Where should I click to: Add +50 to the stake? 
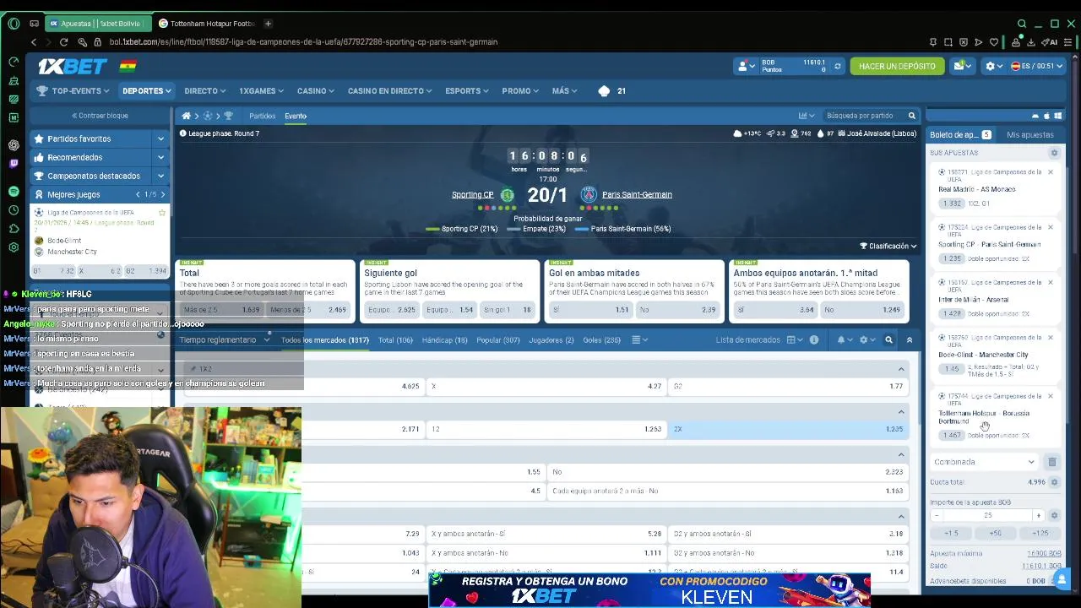tap(995, 534)
